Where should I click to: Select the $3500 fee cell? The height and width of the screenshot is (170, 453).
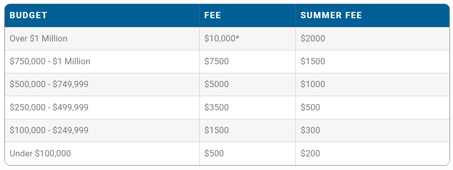click(216, 107)
